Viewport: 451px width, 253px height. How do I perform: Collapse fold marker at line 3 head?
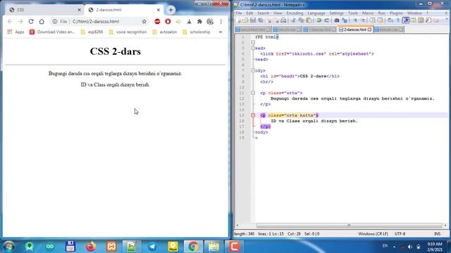click(x=253, y=48)
